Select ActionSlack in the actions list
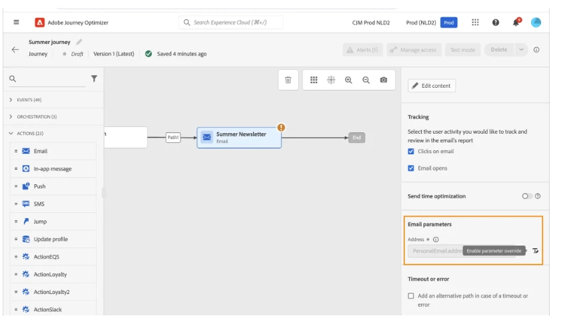The width and height of the screenshot is (565, 326). click(53, 309)
